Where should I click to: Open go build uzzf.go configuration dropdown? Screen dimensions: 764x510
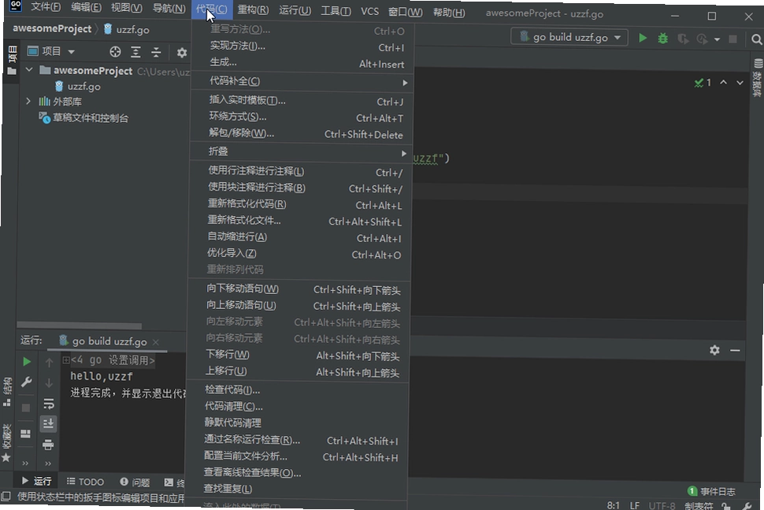coord(569,37)
